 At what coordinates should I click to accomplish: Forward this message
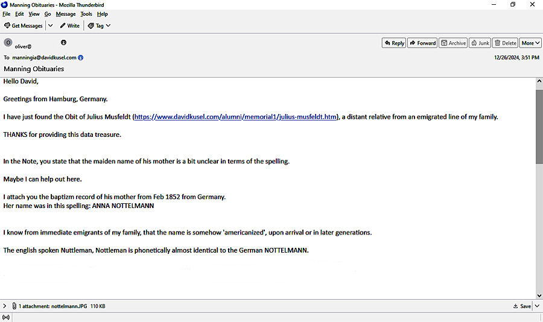click(x=422, y=43)
